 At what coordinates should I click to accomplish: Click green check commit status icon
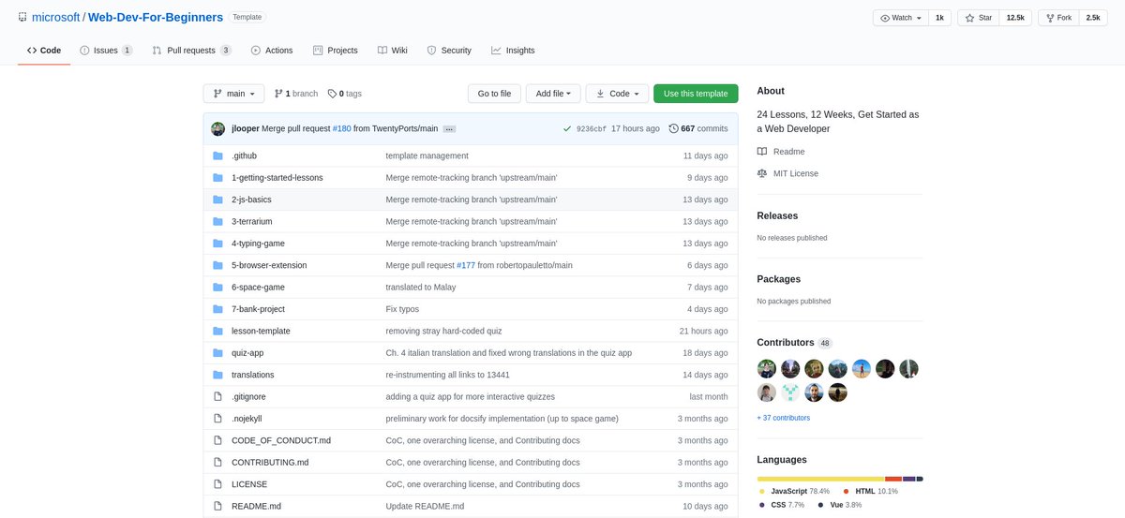[567, 128]
